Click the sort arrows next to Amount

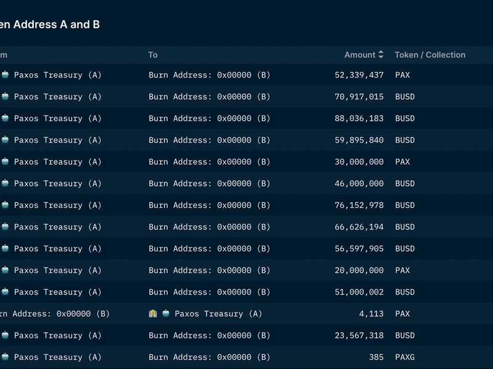381,55
